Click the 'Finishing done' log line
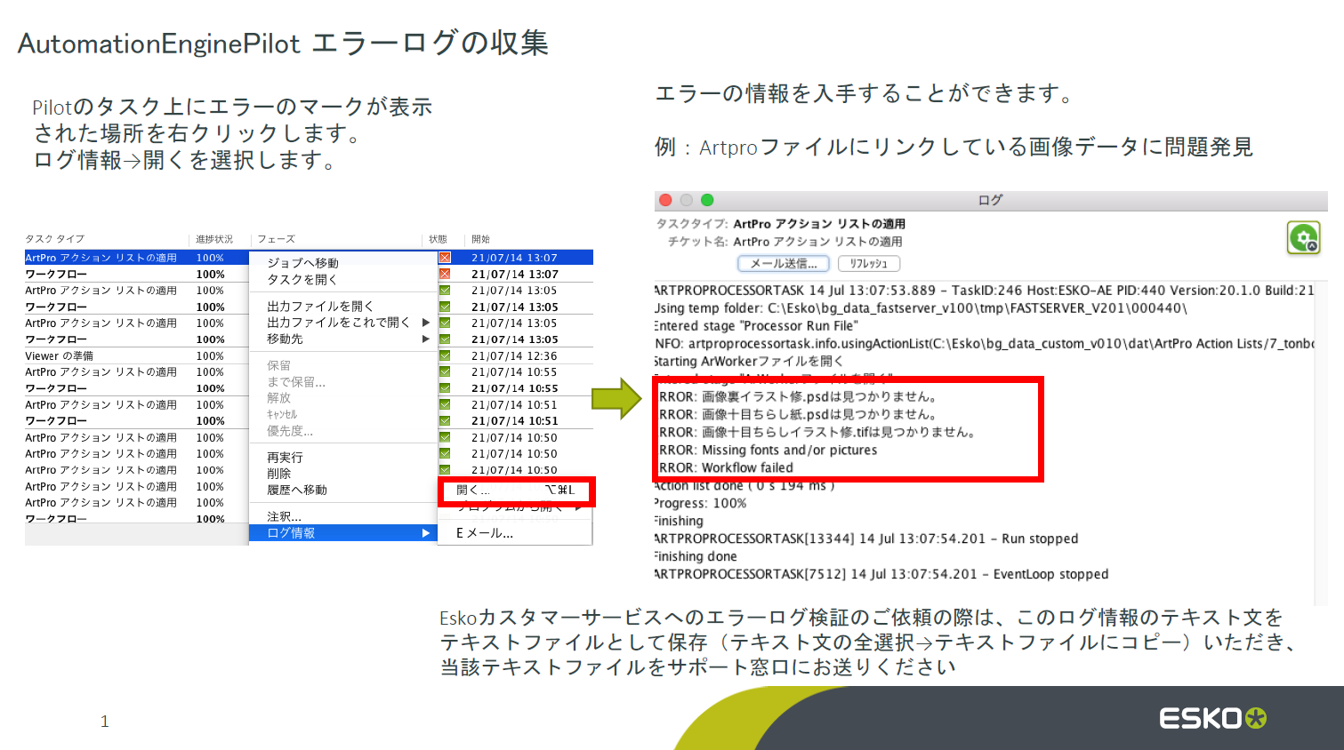The image size is (1344, 750). pyautogui.click(x=696, y=556)
